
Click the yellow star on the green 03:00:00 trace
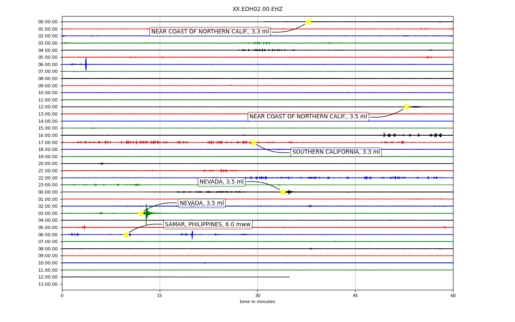[140, 213]
